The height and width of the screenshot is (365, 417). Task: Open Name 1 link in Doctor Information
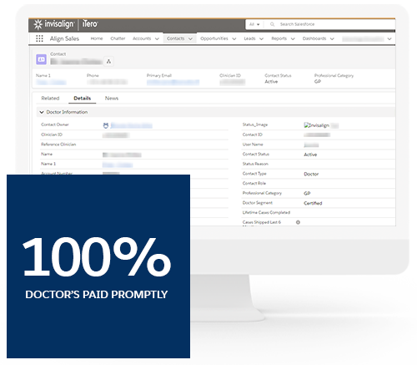click(118, 165)
